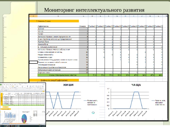Click the 'Удвоенная согласная' row label

[x=46, y=65]
